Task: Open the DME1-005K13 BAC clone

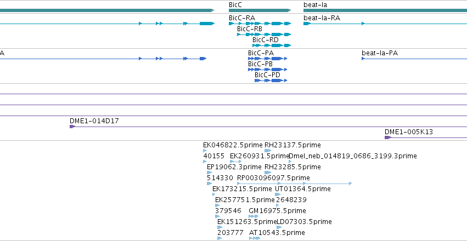Action: click(x=426, y=137)
